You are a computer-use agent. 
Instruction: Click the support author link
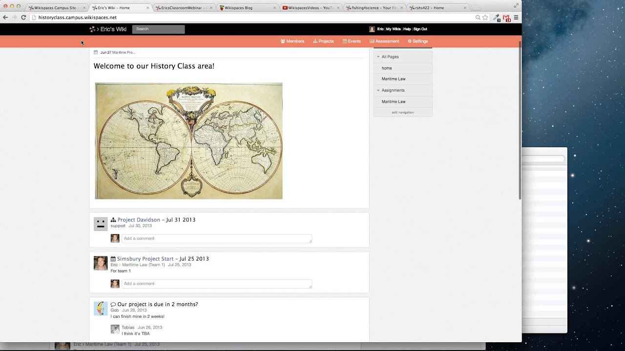coord(118,226)
